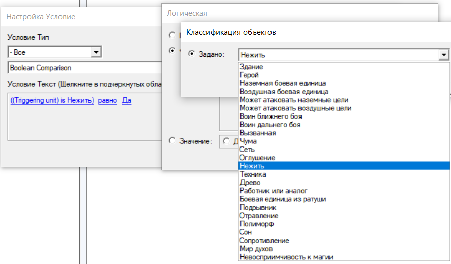Viewport: 451px width, 264px height.
Task: Open the "- Все" condition type dropdown
Action: 96,52
